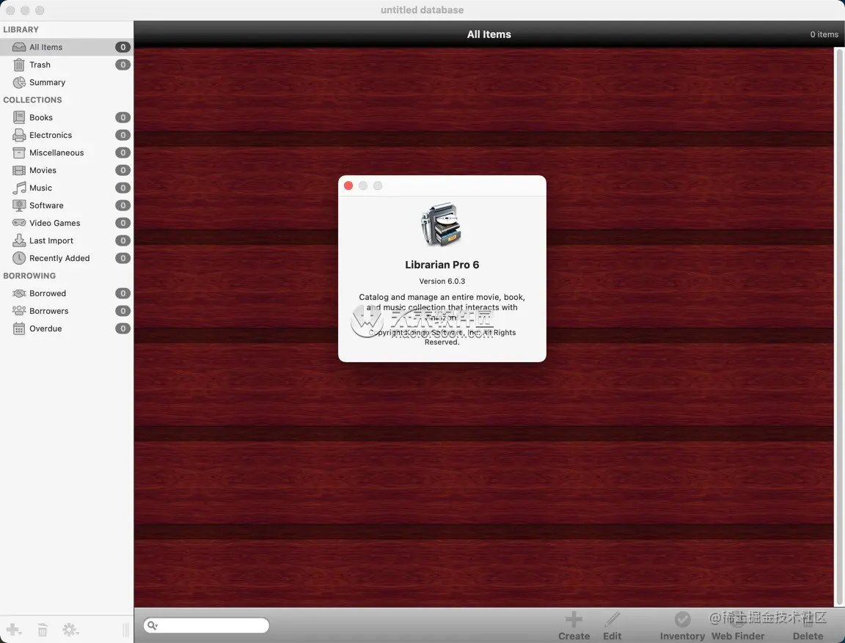The image size is (845, 643).
Task: Show Overdue items
Action: point(66,328)
